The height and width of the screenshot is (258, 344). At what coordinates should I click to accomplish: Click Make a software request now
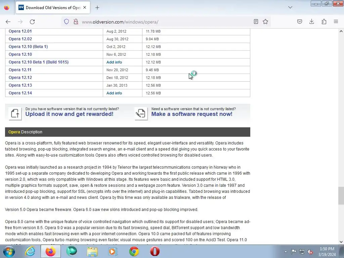(192, 114)
